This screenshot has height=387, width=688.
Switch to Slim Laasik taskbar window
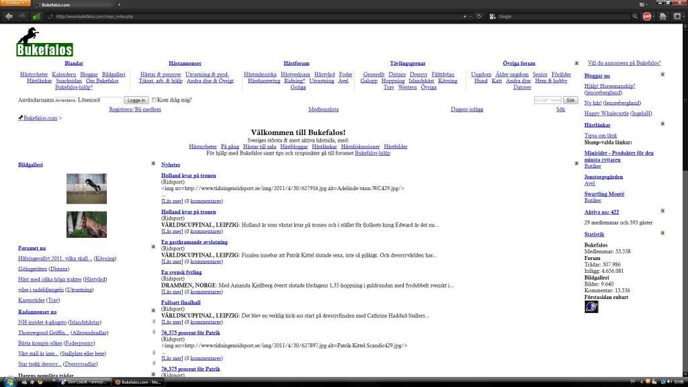coord(83,382)
